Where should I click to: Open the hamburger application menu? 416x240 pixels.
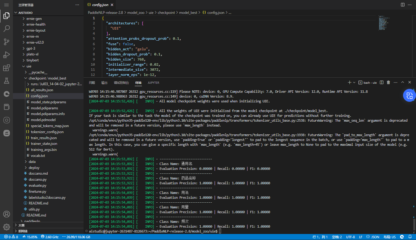pyautogui.click(x=6, y=5)
